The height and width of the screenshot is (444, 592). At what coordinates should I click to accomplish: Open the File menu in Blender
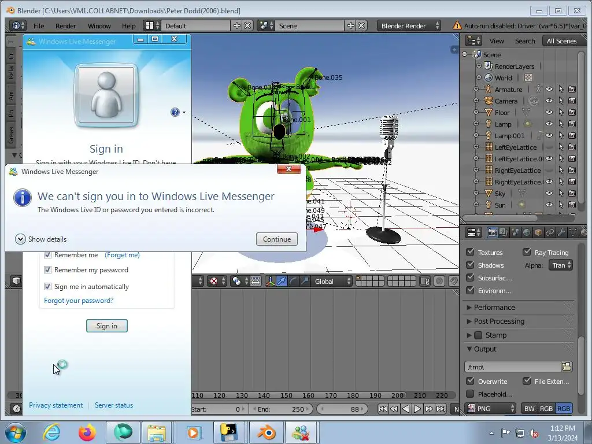click(39, 26)
